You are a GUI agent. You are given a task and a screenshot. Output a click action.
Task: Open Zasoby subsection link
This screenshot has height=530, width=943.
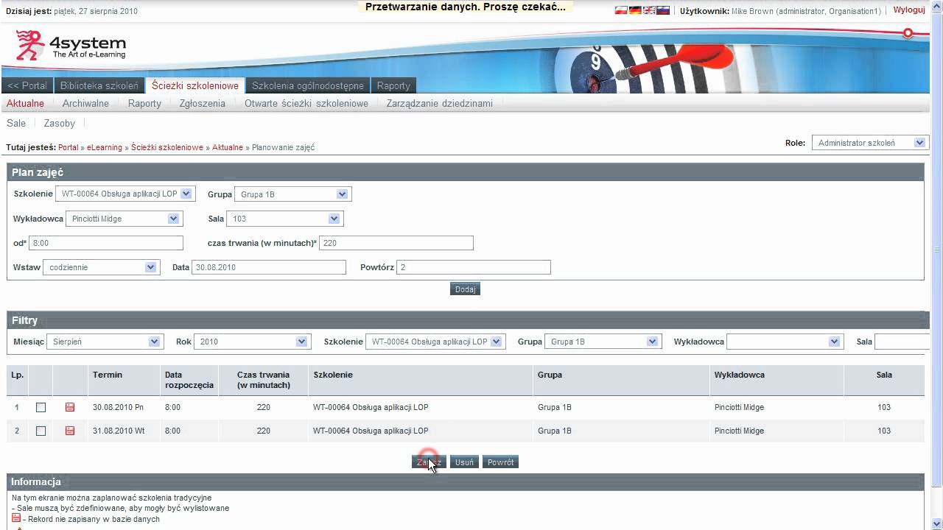tap(60, 124)
